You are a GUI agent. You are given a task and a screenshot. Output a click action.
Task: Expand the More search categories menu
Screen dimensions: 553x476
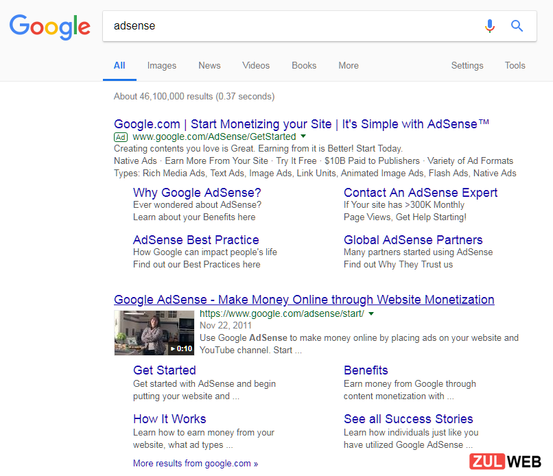(349, 66)
